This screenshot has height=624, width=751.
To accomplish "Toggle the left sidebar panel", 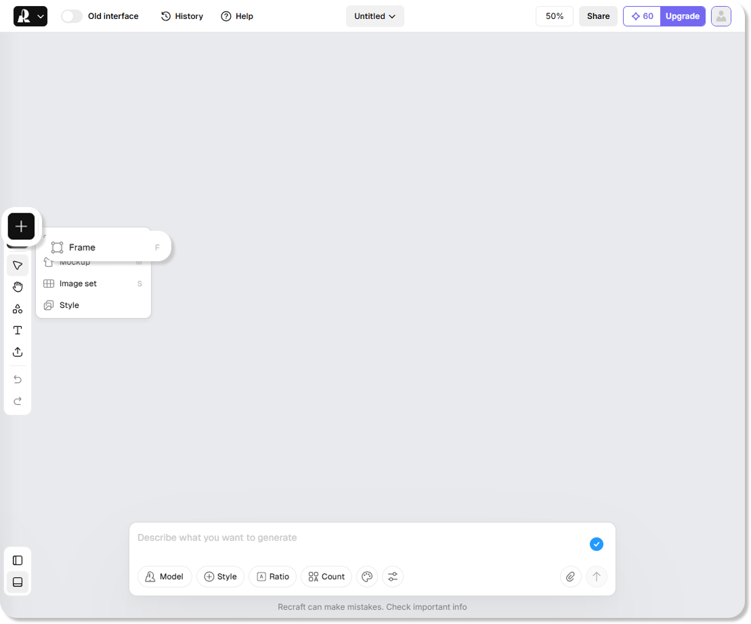I will pos(18,560).
